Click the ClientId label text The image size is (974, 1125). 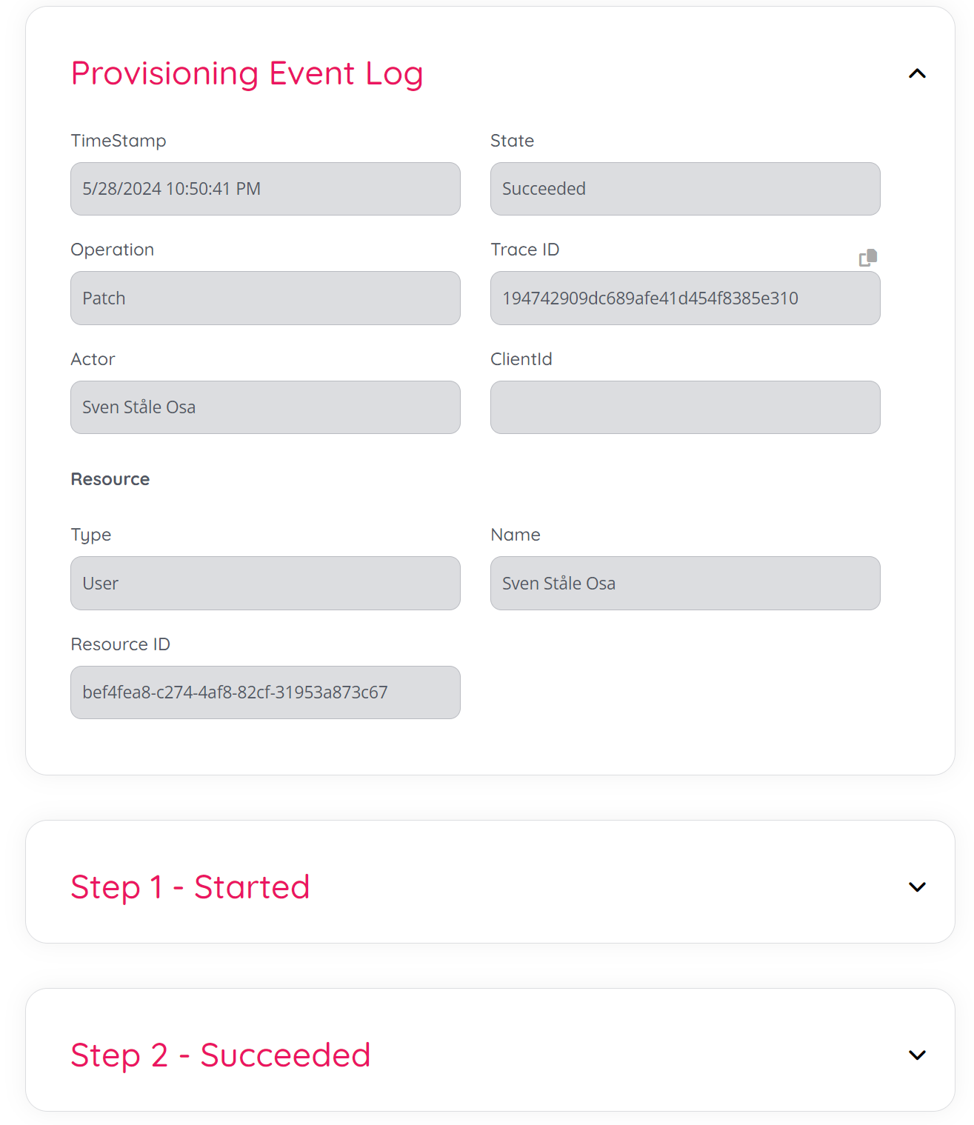(521, 359)
